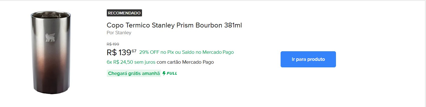Click the lightning bolt FULL icon
Screen dimensions: 426x107
pyautogui.click(x=164, y=73)
